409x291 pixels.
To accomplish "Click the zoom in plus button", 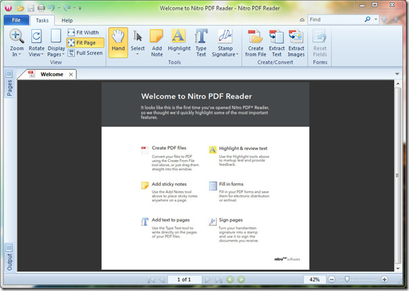I will pos(384,279).
